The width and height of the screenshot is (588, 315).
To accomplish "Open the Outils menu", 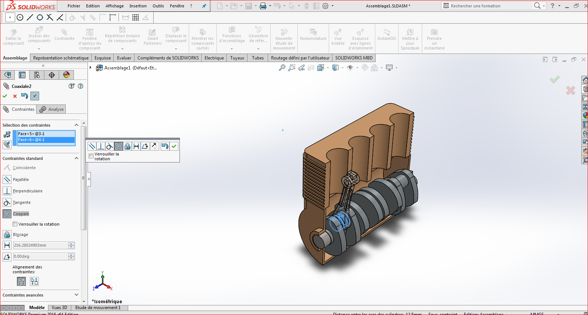I will 158,6.
